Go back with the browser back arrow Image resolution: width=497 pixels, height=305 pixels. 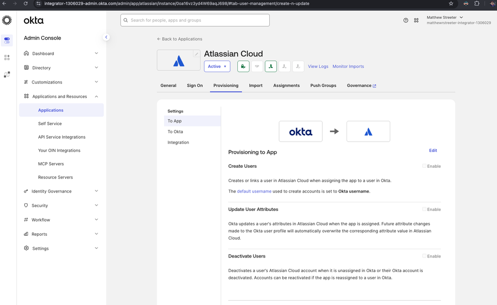(x=4, y=3)
